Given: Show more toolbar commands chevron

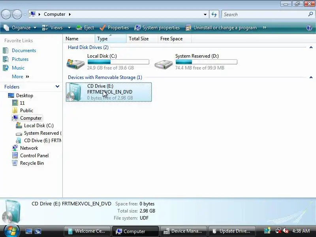Looking at the screenshot, I should (x=265, y=28).
